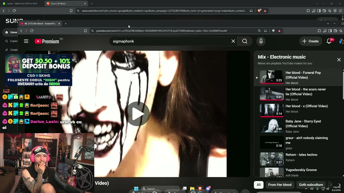Toggle the sidebar panel in YouTube window
The height and width of the screenshot is (193, 344).
(x=330, y=31)
